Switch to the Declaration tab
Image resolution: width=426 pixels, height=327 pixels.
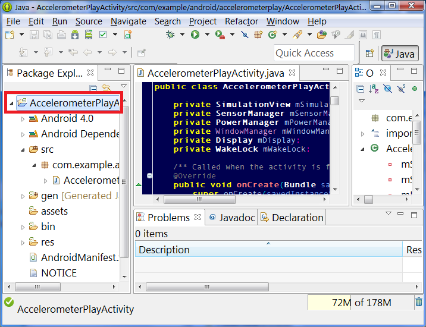tap(292, 218)
